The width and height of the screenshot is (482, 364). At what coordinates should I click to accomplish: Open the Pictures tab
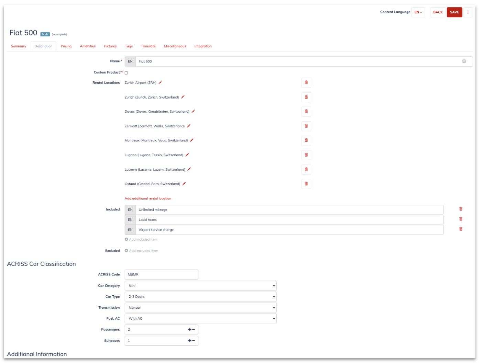[x=110, y=46]
